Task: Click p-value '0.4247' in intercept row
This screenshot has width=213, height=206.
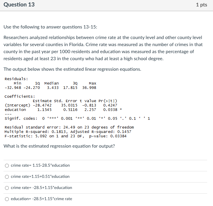Action: coord(110,105)
